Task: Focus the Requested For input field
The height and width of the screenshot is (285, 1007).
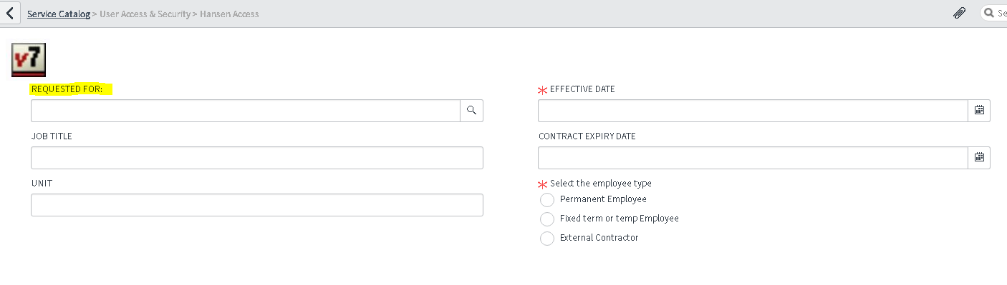Action: click(246, 111)
